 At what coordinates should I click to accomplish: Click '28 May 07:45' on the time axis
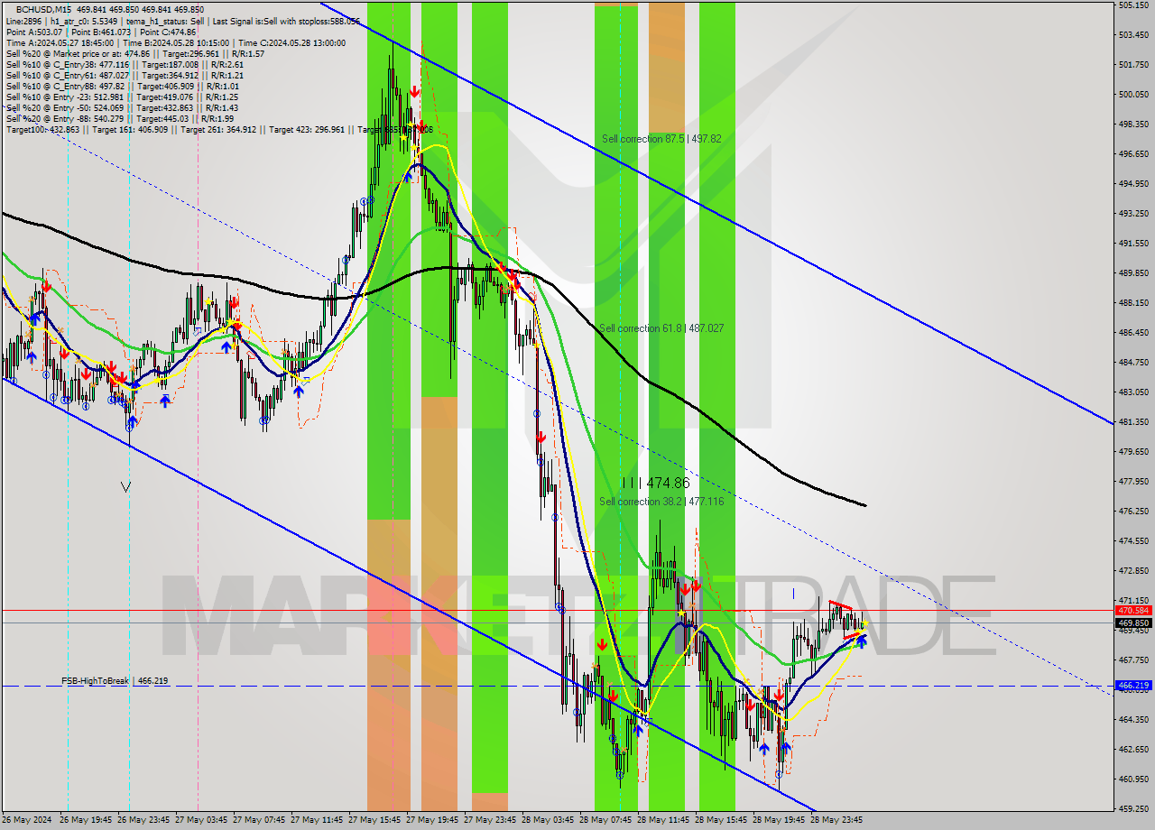[x=605, y=821]
